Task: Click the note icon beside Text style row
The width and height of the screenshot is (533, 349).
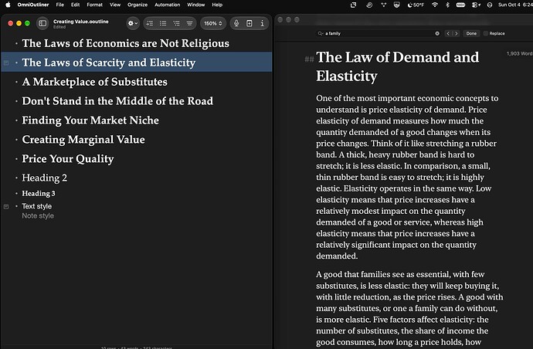Action: (x=6, y=207)
